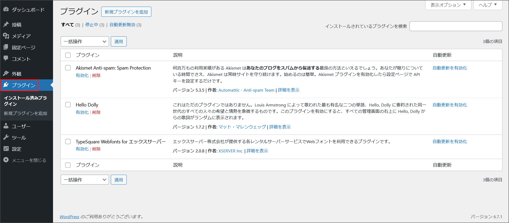509x223 pixels.
Task: Tick the select-all checkbox in table footer
Action: click(x=68, y=165)
